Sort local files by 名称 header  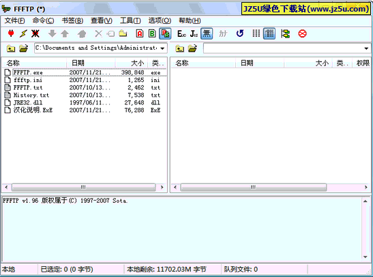[x=35, y=63]
